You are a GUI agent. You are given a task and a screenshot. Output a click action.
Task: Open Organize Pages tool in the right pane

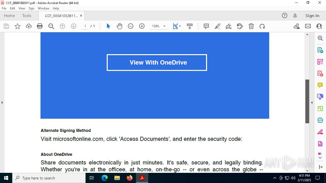click(x=320, y=62)
